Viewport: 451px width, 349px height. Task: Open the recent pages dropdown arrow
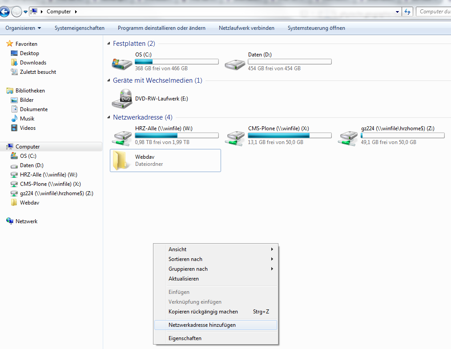(x=26, y=12)
